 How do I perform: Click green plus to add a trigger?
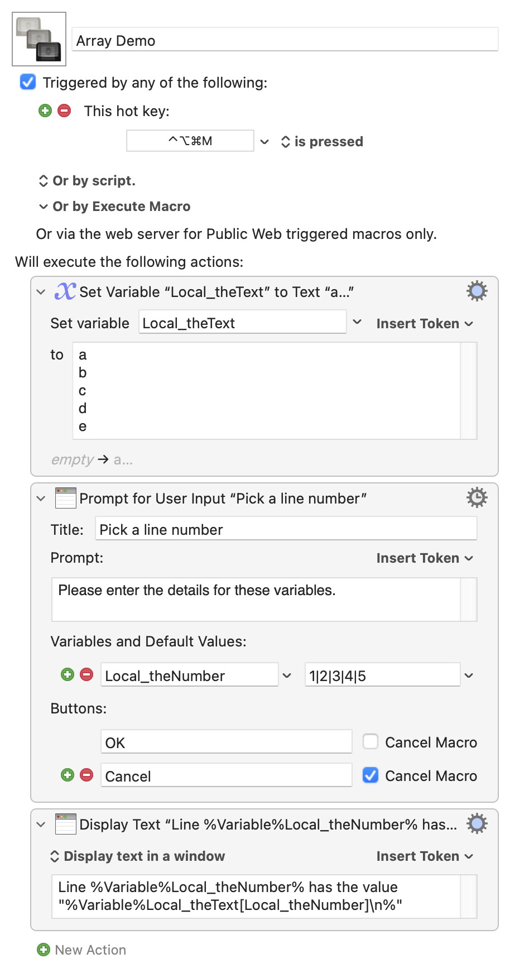45,111
